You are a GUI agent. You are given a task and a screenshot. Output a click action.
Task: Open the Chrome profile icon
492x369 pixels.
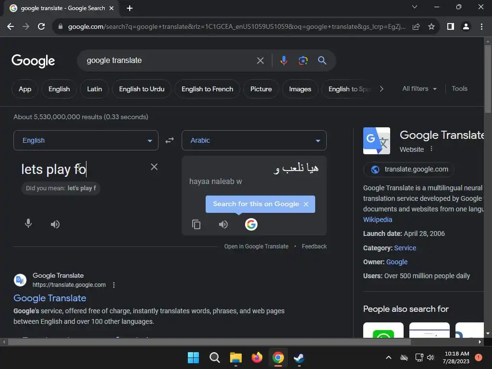tap(466, 27)
